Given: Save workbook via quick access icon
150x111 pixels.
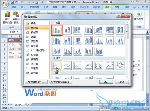Looking at the screenshot, I should [x=12, y=2].
